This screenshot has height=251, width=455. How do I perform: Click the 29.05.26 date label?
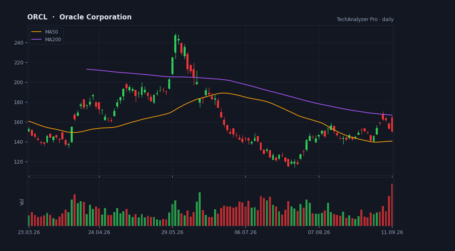coord(172,232)
